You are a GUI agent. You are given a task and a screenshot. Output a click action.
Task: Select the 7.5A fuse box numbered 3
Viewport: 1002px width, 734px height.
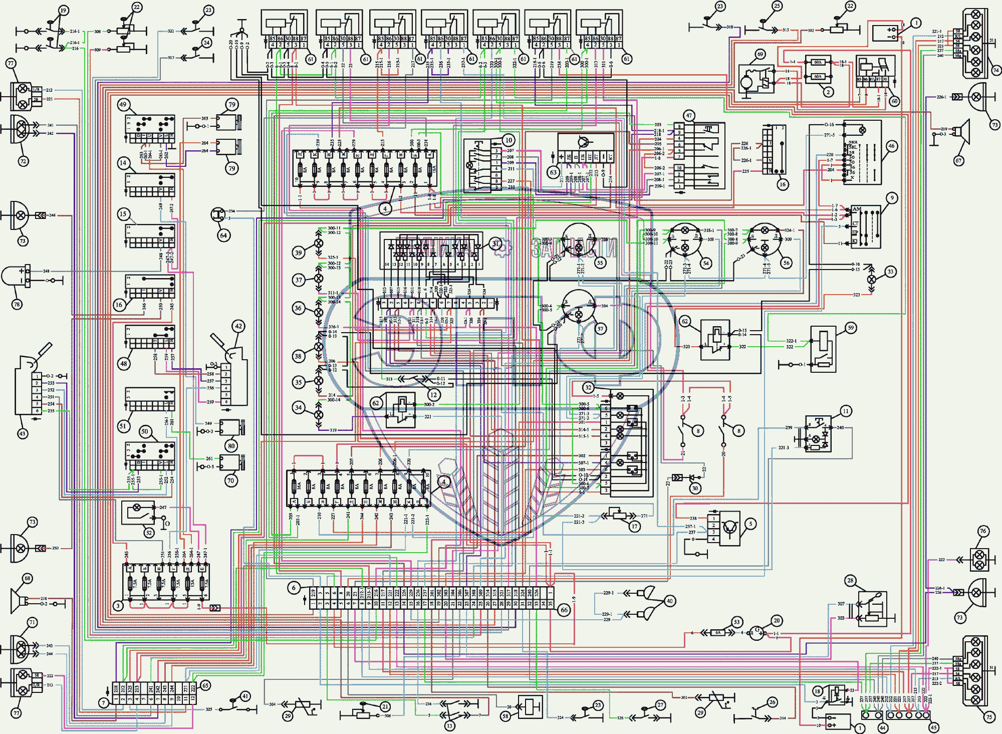click(166, 583)
